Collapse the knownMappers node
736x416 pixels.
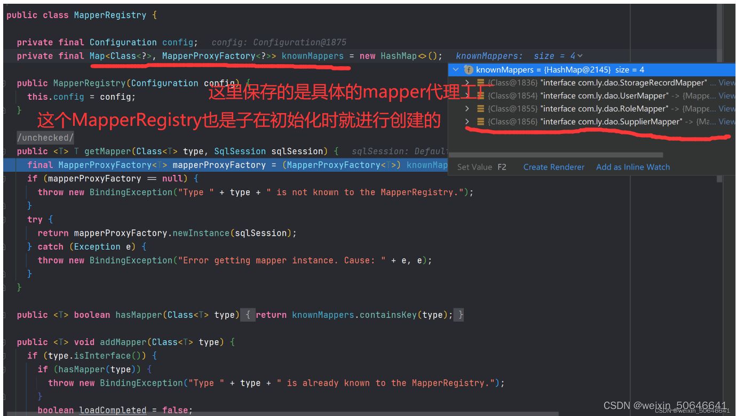coord(456,70)
